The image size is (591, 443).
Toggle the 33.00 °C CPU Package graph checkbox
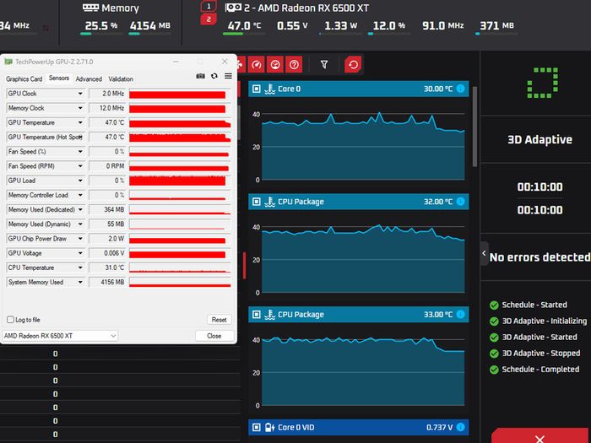[257, 314]
